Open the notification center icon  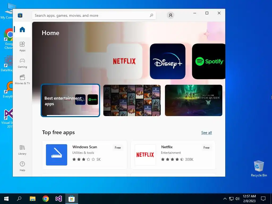263,199
